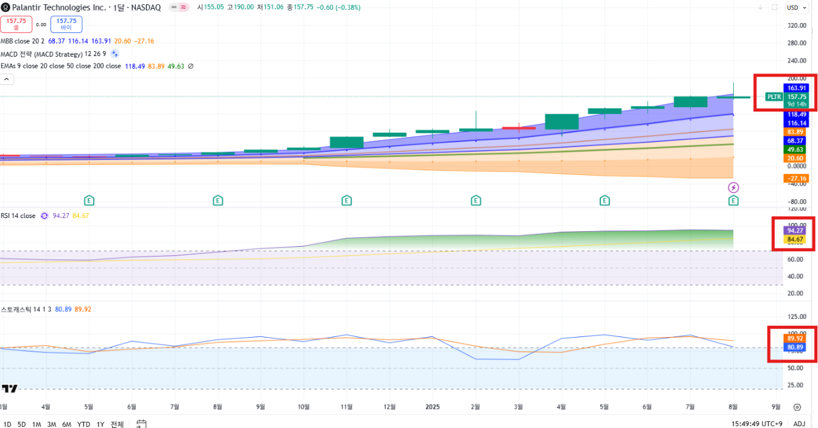Open the go-to-date calendar icon
This screenshot has height=428, width=818.
(x=142, y=424)
